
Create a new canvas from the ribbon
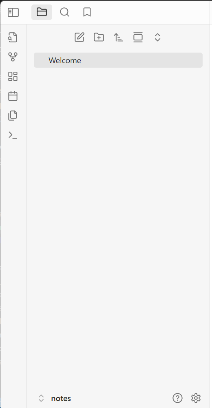coord(13,77)
